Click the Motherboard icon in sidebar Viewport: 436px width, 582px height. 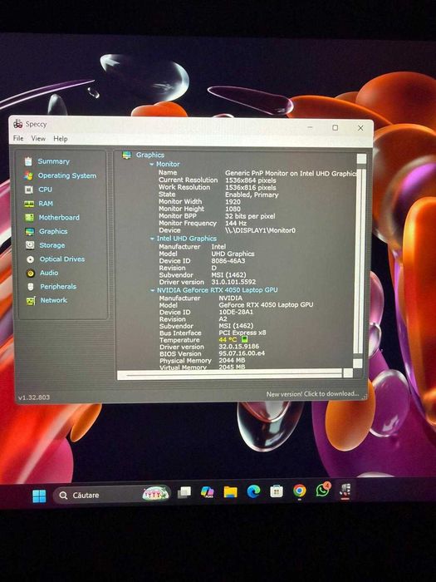pyautogui.click(x=29, y=218)
